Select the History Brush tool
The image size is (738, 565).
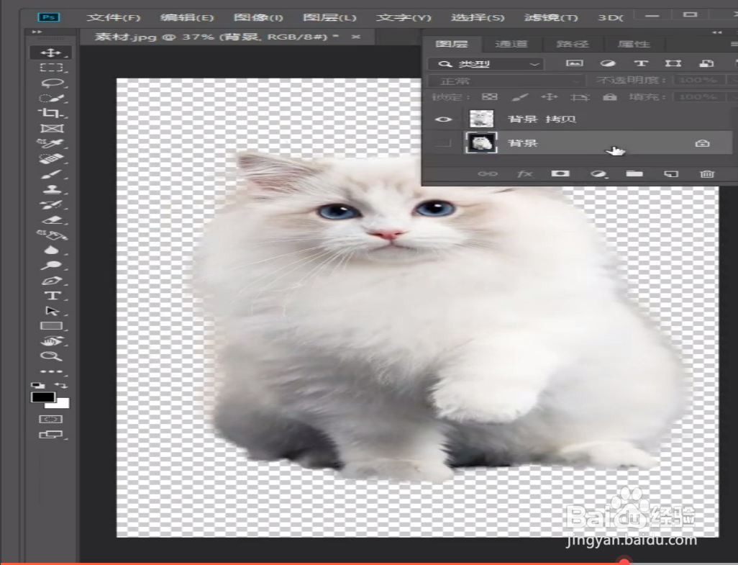click(51, 205)
